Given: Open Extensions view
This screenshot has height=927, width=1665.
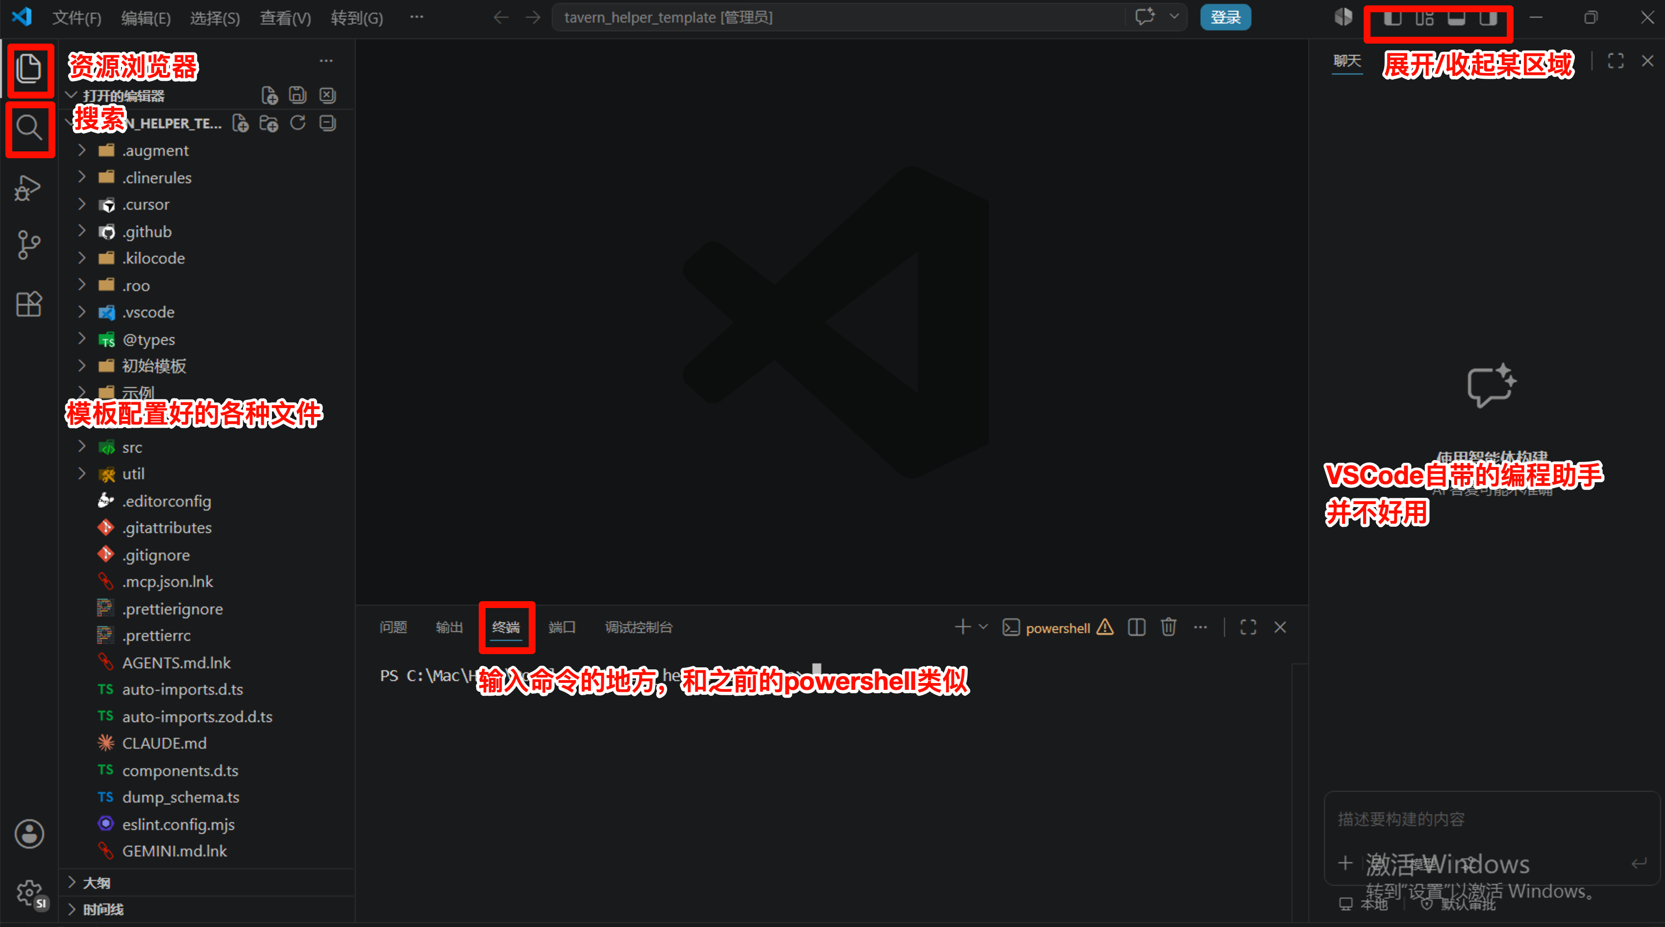Looking at the screenshot, I should point(28,303).
